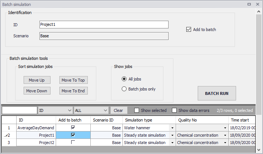
Task: Open Quality No dropdown for AverageDayDemand
Action: point(225,128)
